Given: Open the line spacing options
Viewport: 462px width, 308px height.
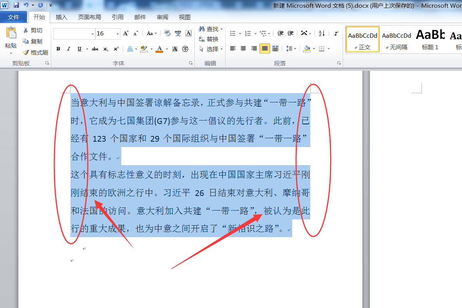Looking at the screenshot, I should pos(291,49).
